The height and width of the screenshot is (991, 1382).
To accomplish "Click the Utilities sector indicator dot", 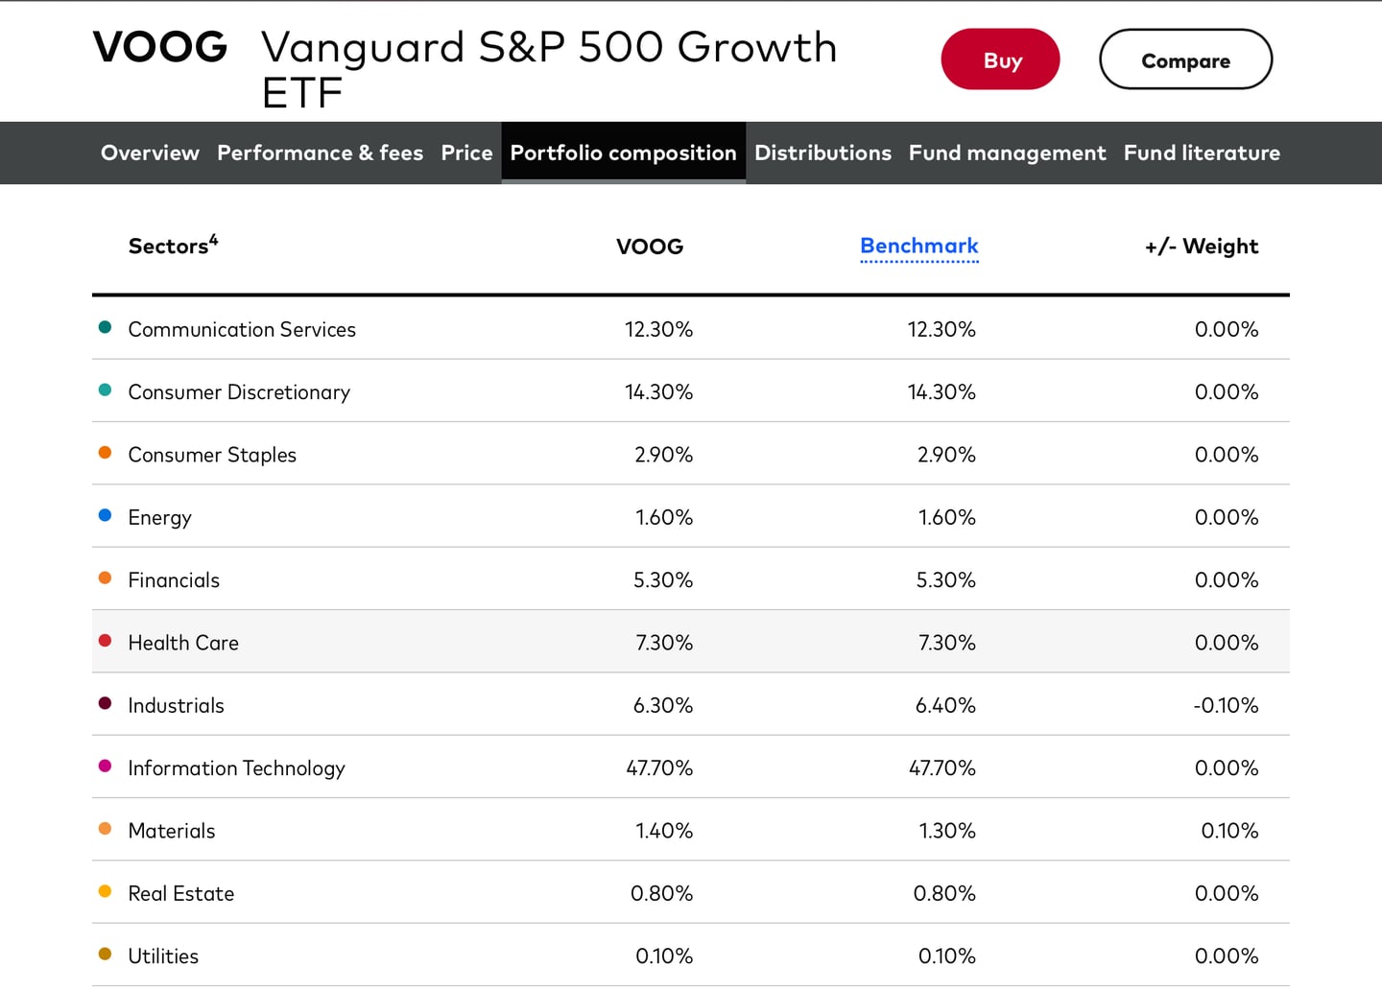I will click(105, 954).
